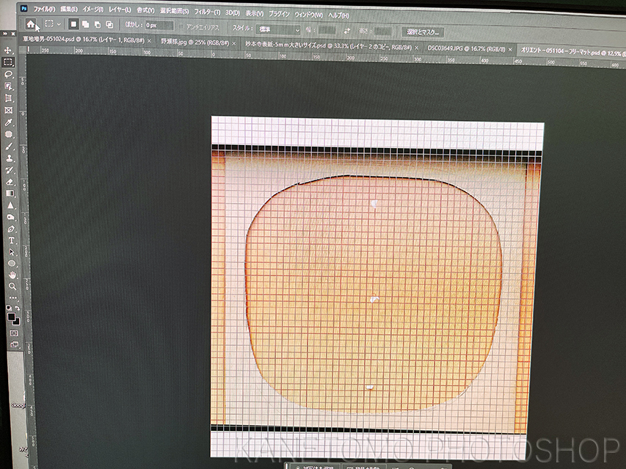Select the Lasso tool
This screenshot has height=469, width=626.
(8, 74)
